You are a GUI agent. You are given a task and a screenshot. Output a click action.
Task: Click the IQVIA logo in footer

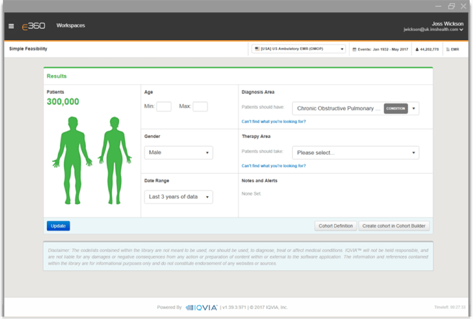(202, 308)
